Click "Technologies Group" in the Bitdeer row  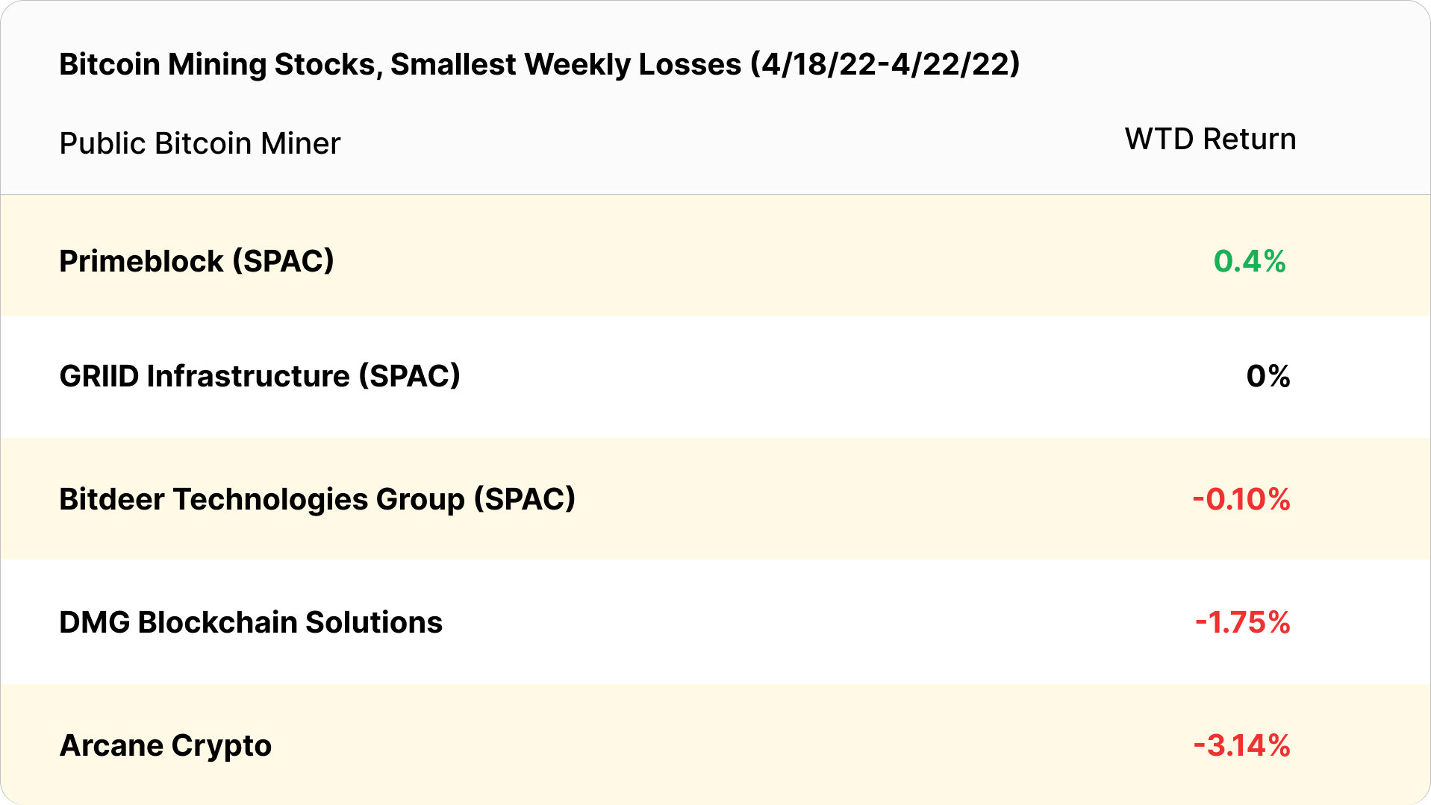click(x=319, y=500)
